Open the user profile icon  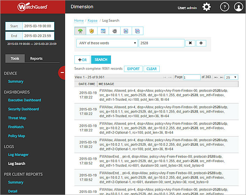pyautogui.click(x=239, y=7)
